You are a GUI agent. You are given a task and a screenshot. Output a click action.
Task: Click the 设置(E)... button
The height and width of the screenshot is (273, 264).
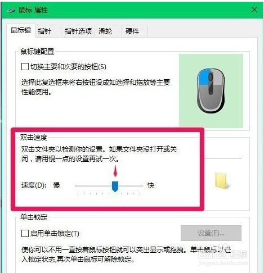click(211, 233)
